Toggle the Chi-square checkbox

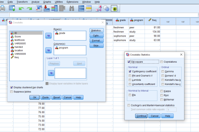129,62
